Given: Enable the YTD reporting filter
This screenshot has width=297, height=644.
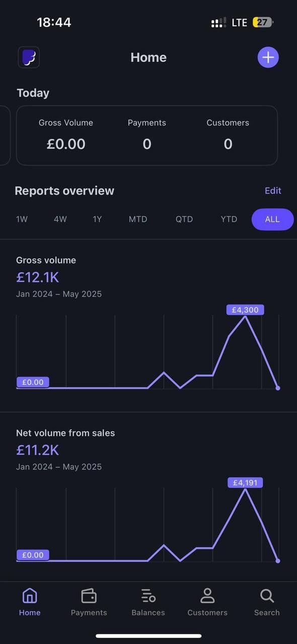Looking at the screenshot, I should click(229, 219).
